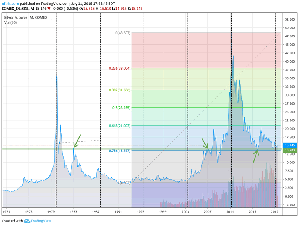Click the 25.000 price axis label
This screenshot has height=226, width=299.
[x=290, y=112]
